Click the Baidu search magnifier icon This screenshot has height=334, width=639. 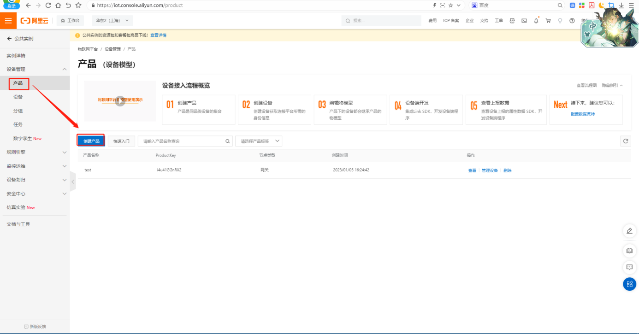560,6
